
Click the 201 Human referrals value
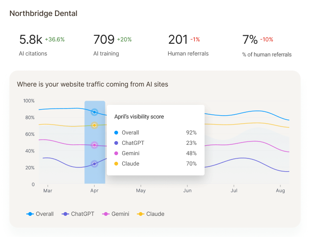click(178, 39)
